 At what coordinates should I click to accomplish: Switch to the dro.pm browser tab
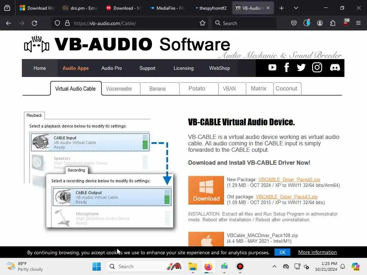click(x=80, y=8)
